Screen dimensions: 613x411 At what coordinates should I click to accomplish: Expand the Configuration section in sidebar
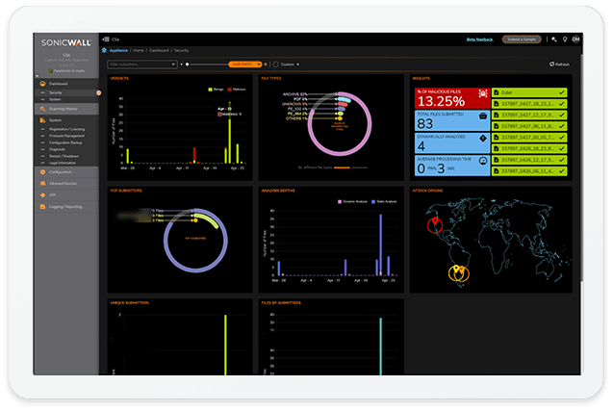(62, 171)
